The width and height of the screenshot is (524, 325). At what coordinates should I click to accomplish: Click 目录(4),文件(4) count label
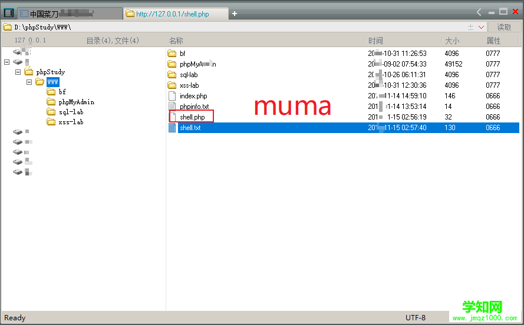point(113,41)
